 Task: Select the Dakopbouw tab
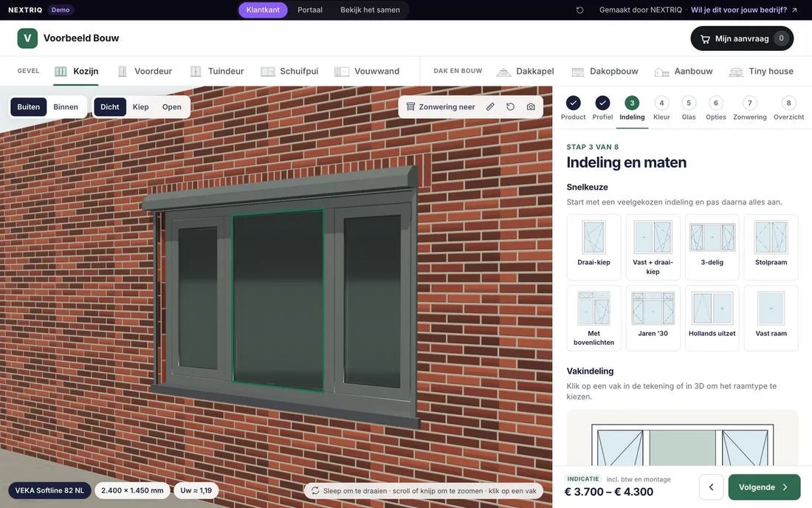pos(605,71)
